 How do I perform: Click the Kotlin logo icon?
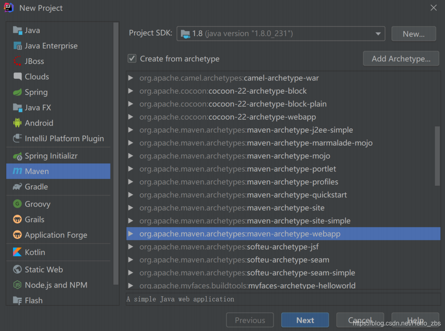17,252
